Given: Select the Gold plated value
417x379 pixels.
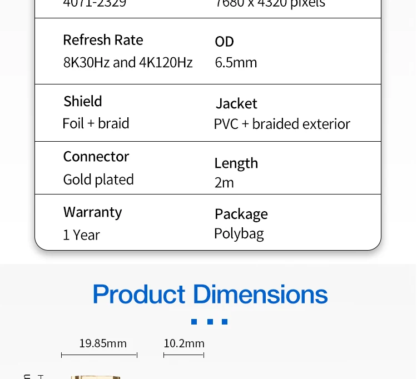Looking at the screenshot, I should point(98,179).
